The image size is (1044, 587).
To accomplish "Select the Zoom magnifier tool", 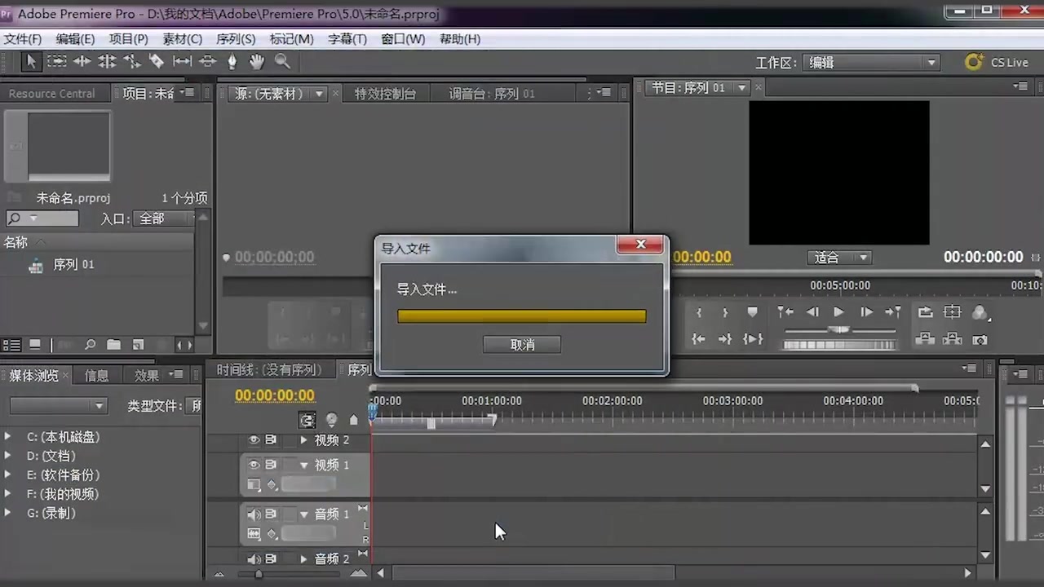I will tap(282, 61).
